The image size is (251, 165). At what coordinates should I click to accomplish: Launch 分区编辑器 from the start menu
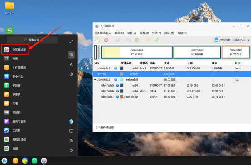(15, 50)
